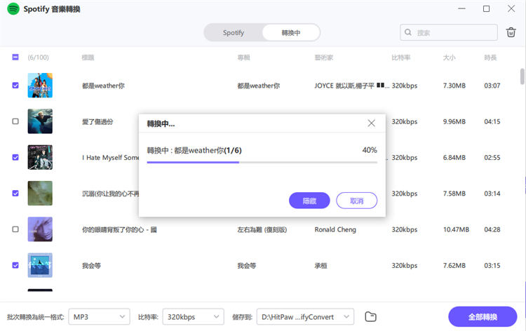Click the artist JOYCE 就以斯,楊子平

[x=352, y=86]
